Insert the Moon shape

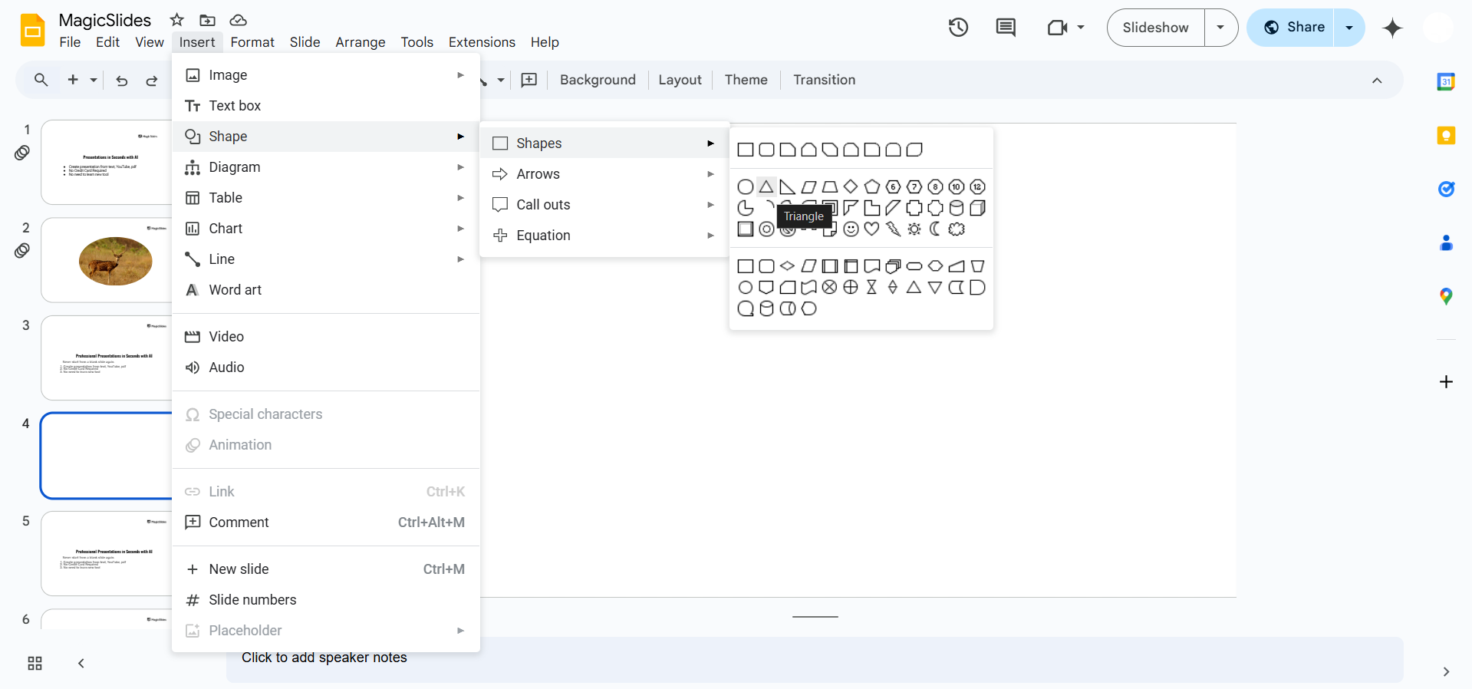(935, 229)
